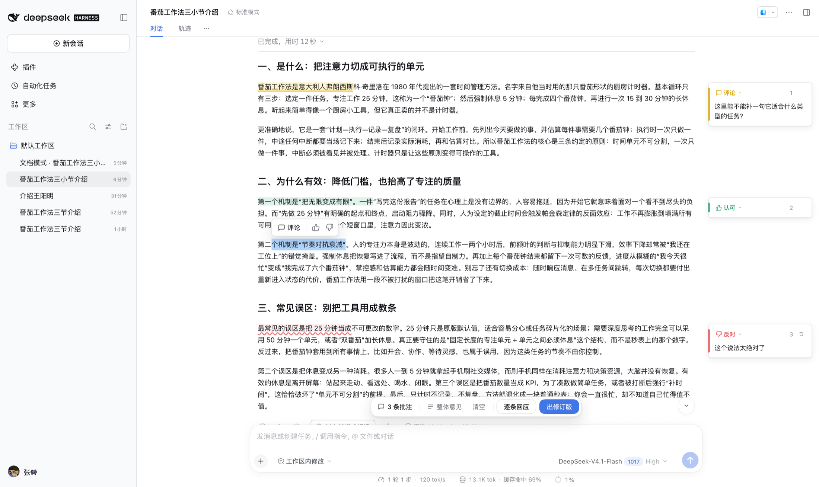Change annotation 1 type from 评论
This screenshot has height=487, width=819.
[x=729, y=93]
